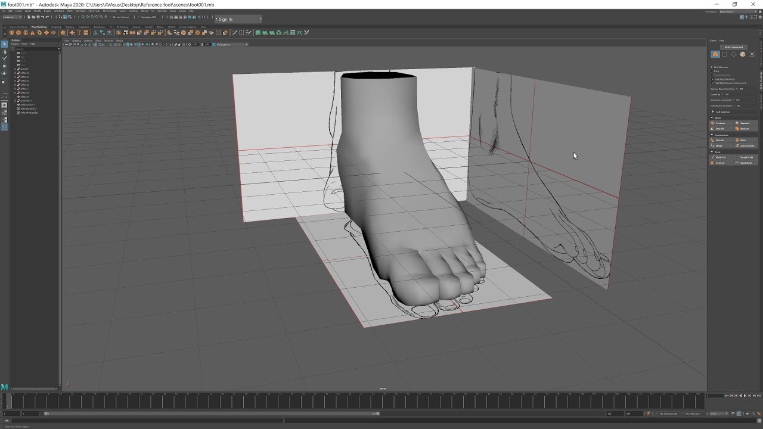The image size is (763, 429).
Task: Click the Separate button
Action: pos(747,123)
